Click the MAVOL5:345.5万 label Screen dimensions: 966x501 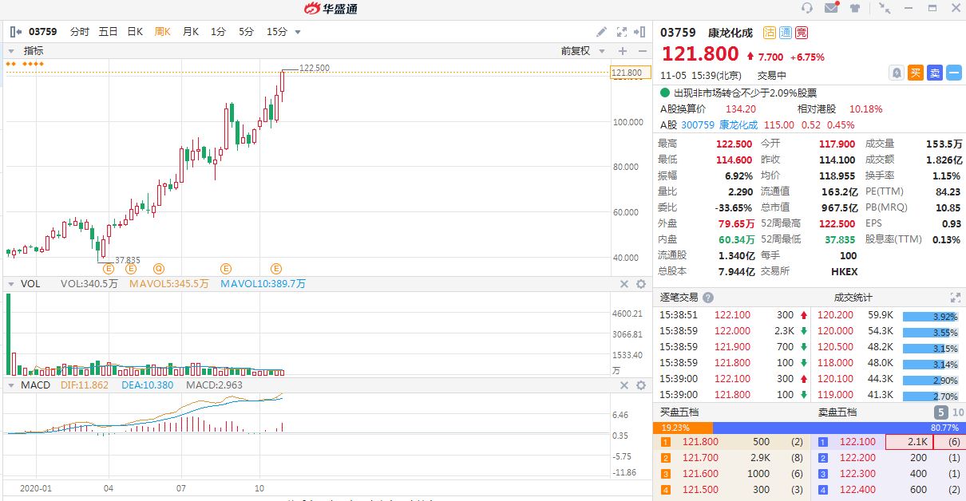169,284
